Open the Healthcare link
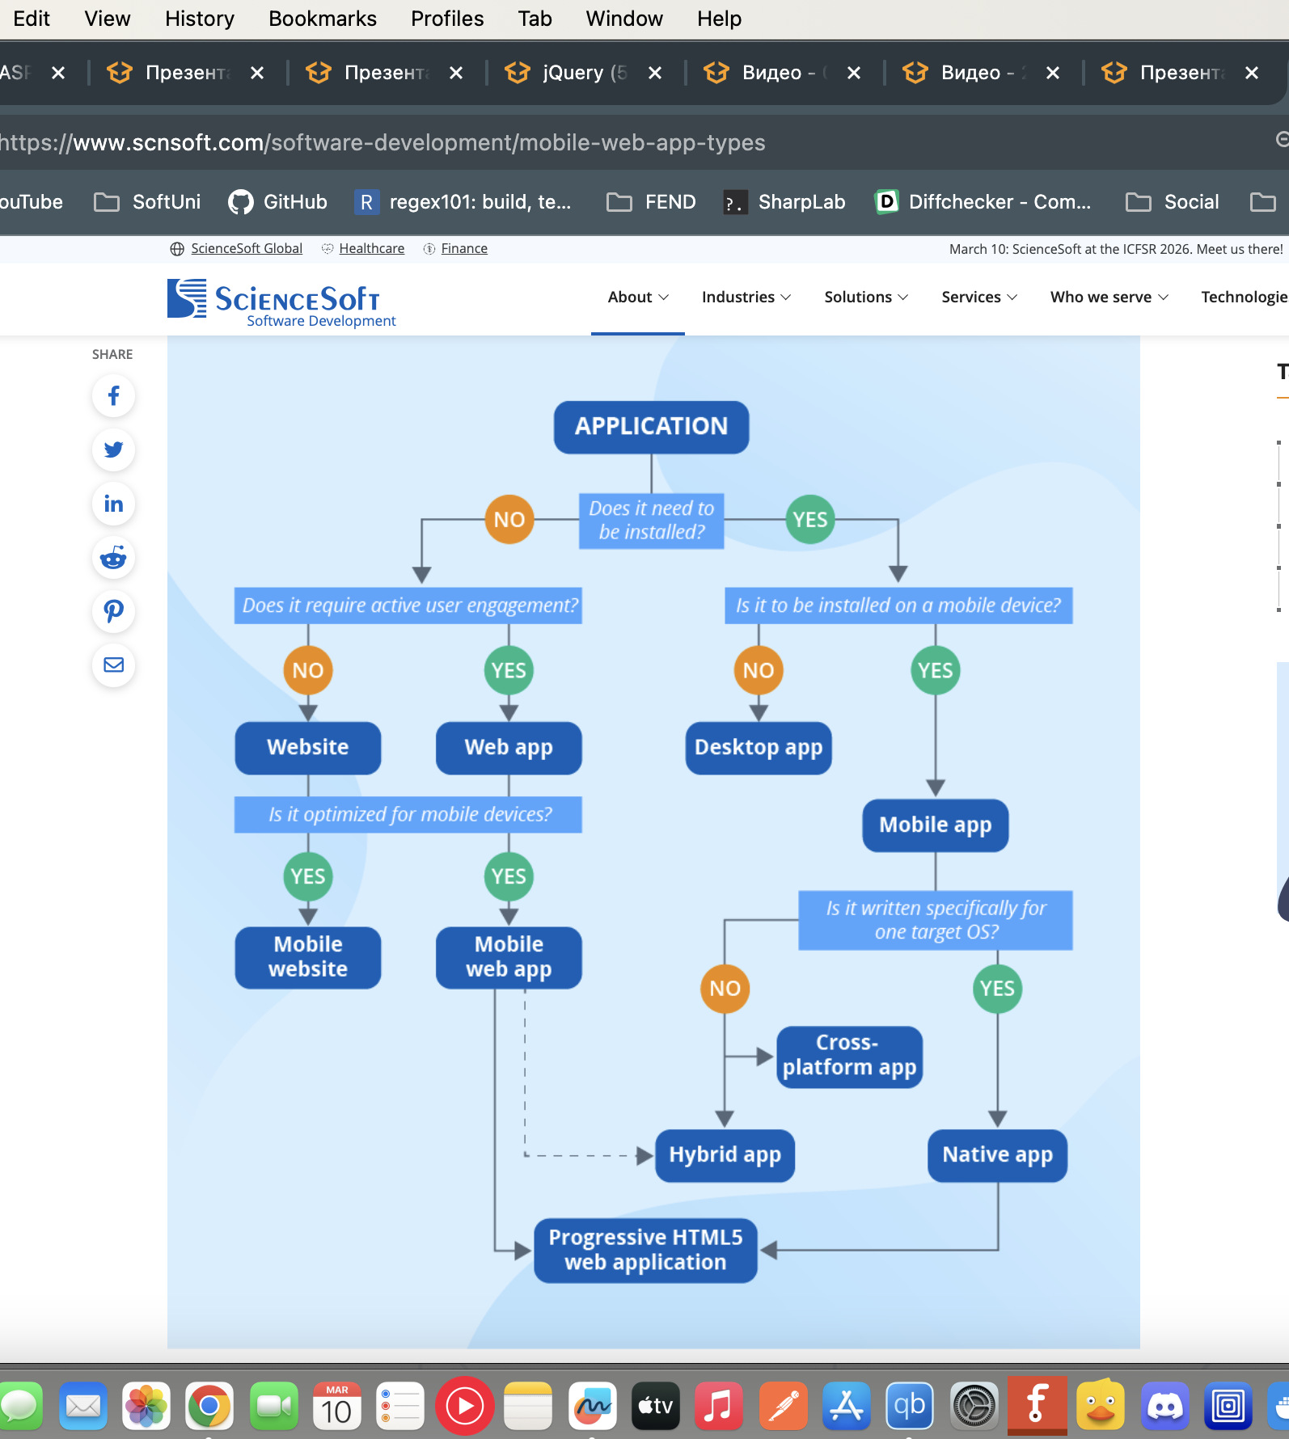 [371, 248]
